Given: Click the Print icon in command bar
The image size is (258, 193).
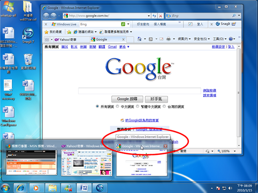Looking at the screenshot, I should pos(169,39).
